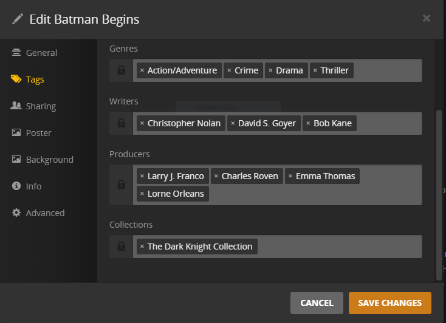The image size is (446, 323).
Task: Select the Tags section
Action: tap(27, 80)
